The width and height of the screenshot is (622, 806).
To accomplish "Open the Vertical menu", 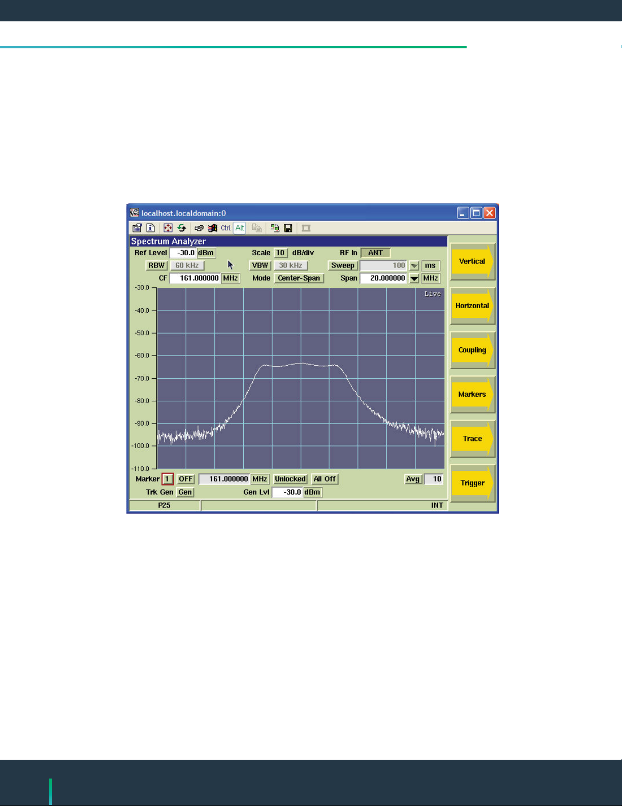I will [x=472, y=261].
